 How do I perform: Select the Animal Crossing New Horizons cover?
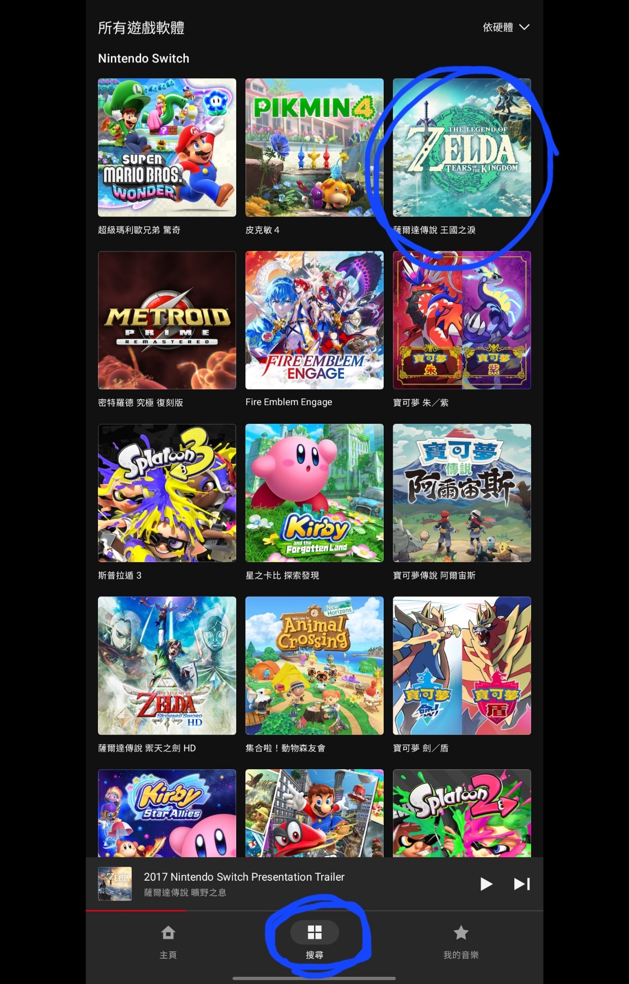[x=314, y=665]
